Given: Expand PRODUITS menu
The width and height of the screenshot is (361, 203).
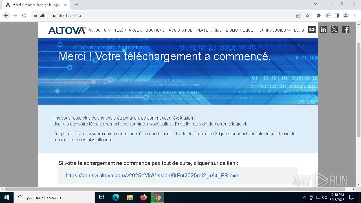Looking at the screenshot, I should pyautogui.click(x=99, y=30).
